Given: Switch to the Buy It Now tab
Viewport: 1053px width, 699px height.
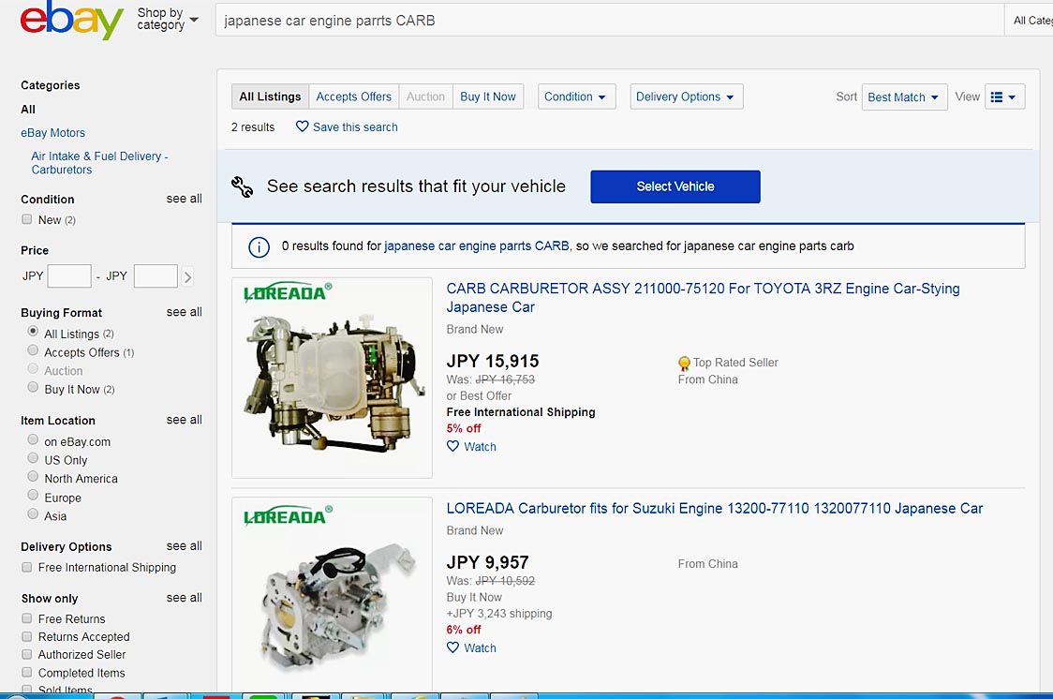Looking at the screenshot, I should coord(488,97).
